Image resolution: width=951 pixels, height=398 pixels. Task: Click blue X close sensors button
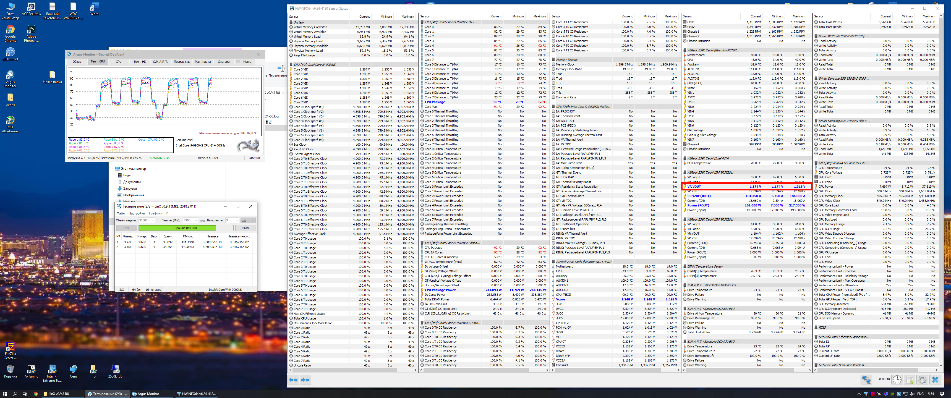pyautogui.click(x=935, y=379)
